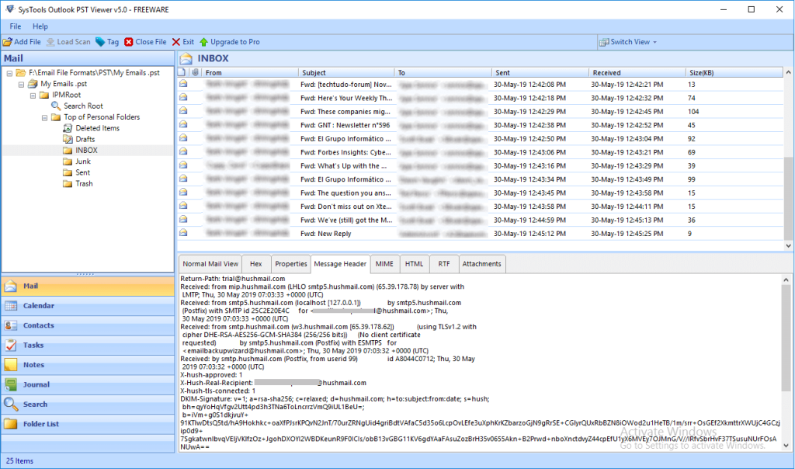
Task: Collapse the My Emails .pst node
Action: [21, 84]
